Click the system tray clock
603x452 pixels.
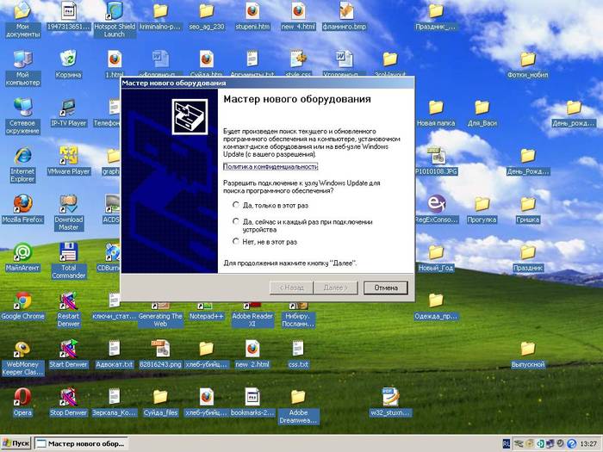[x=587, y=443]
